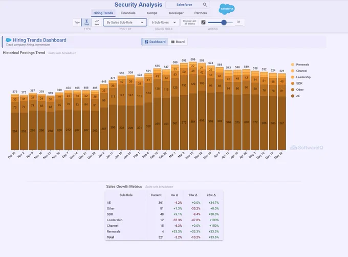Click the Salesforce company search field
The height and width of the screenshot is (257, 348).
(x=187, y=5)
